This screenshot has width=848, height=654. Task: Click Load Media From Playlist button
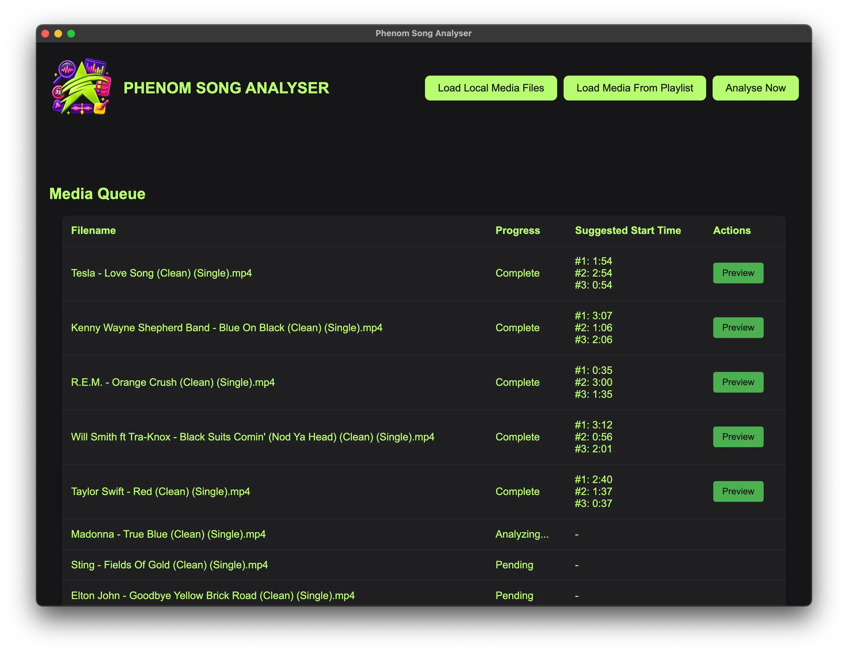pyautogui.click(x=634, y=88)
